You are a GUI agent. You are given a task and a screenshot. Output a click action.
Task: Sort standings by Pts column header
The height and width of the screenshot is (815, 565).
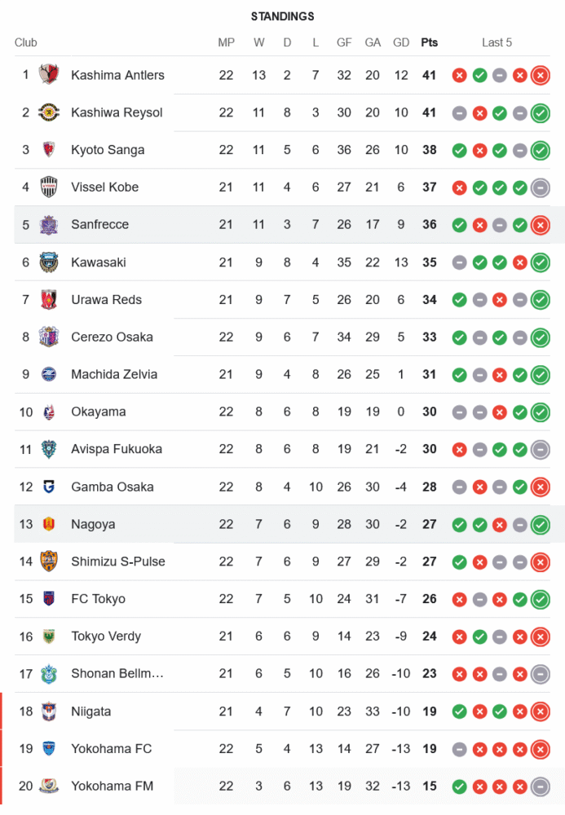click(x=429, y=42)
